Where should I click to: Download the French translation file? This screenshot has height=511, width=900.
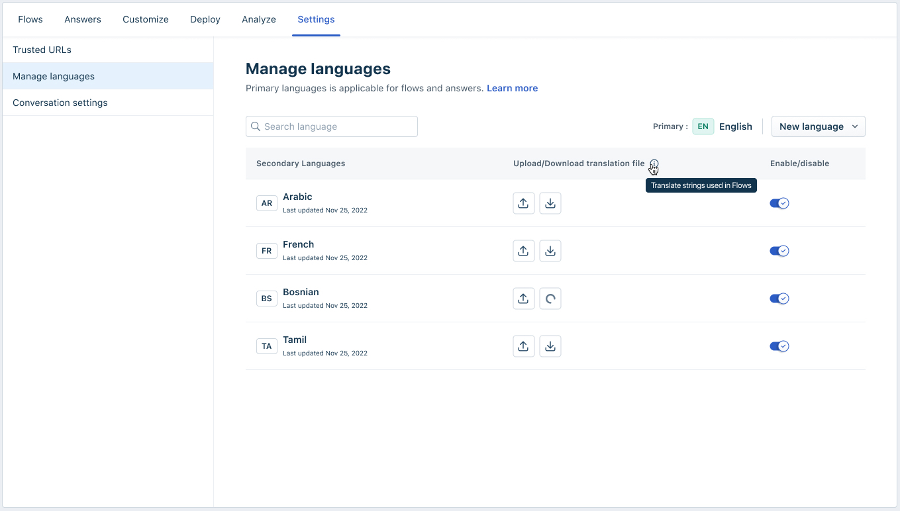tap(550, 251)
